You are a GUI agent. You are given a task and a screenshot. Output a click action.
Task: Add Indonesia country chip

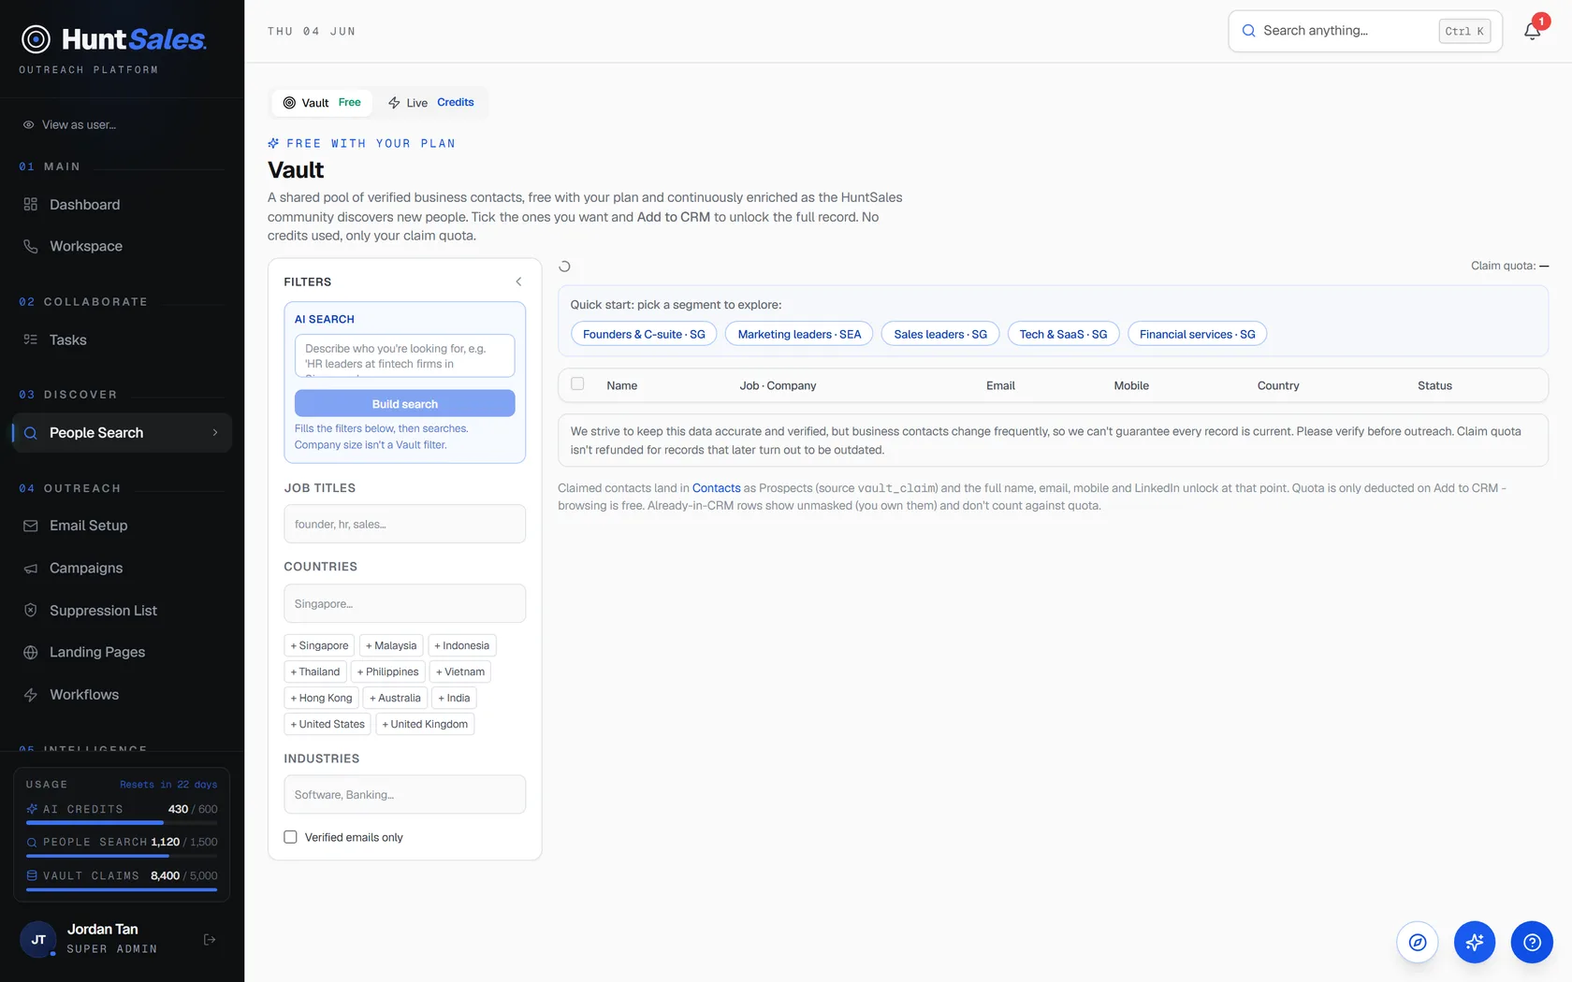click(462, 645)
